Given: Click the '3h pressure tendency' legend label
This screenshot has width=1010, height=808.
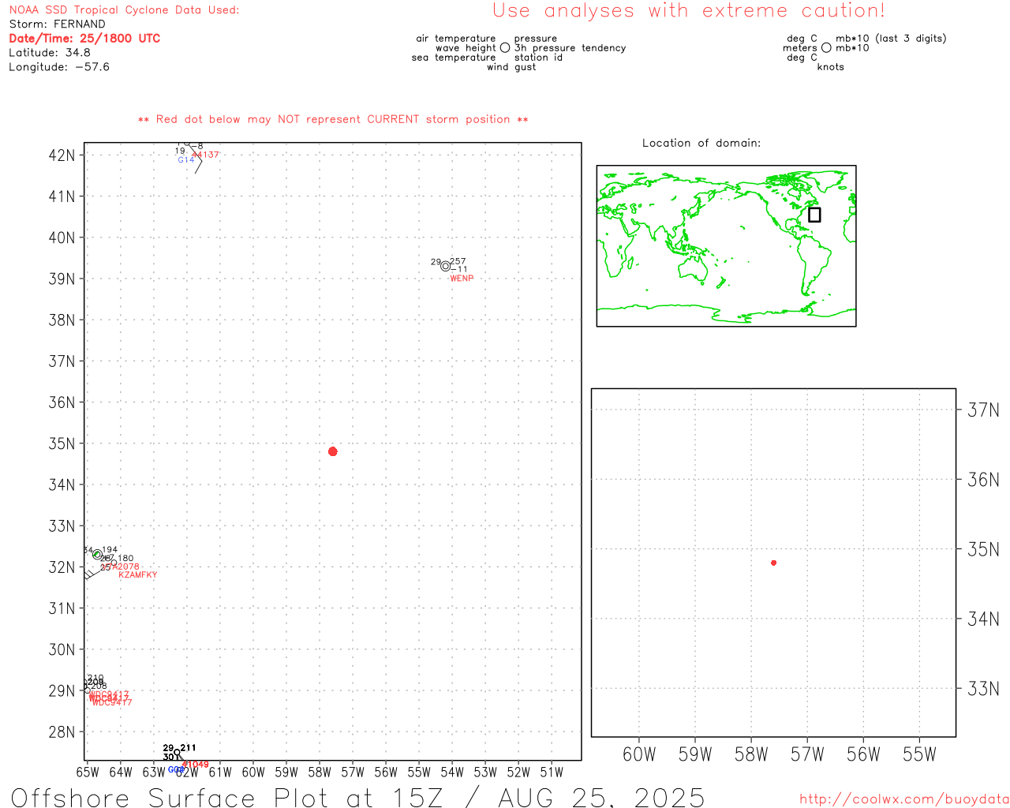Looking at the screenshot, I should click(x=570, y=48).
